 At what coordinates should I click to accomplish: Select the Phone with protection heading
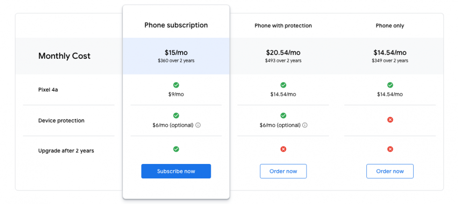click(x=283, y=26)
